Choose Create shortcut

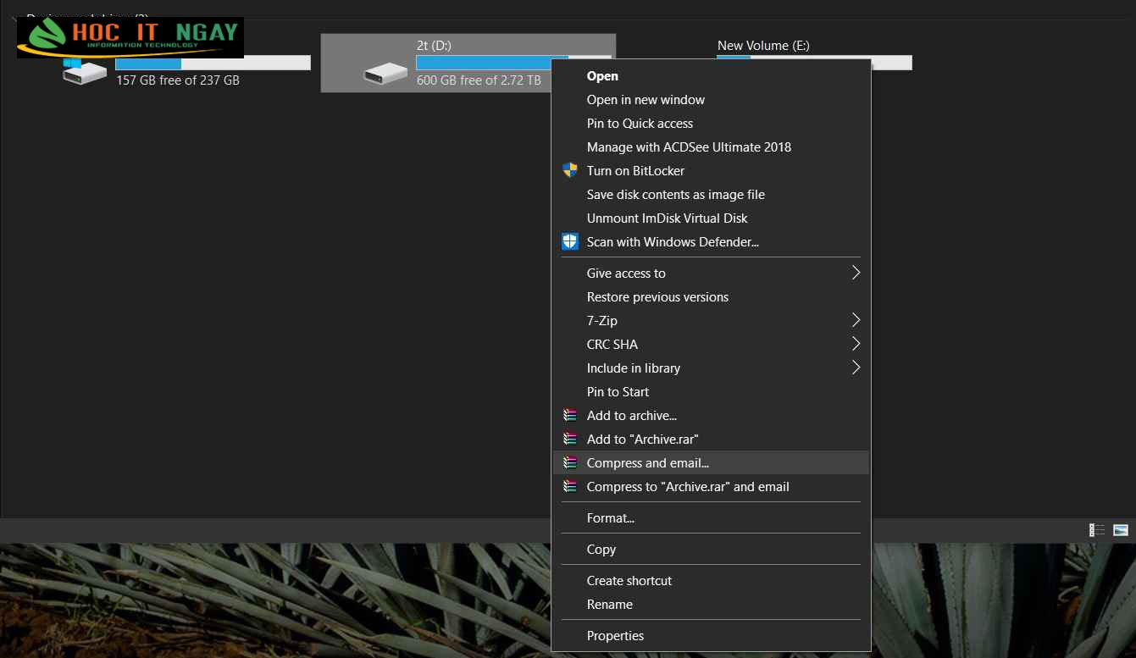711,581
